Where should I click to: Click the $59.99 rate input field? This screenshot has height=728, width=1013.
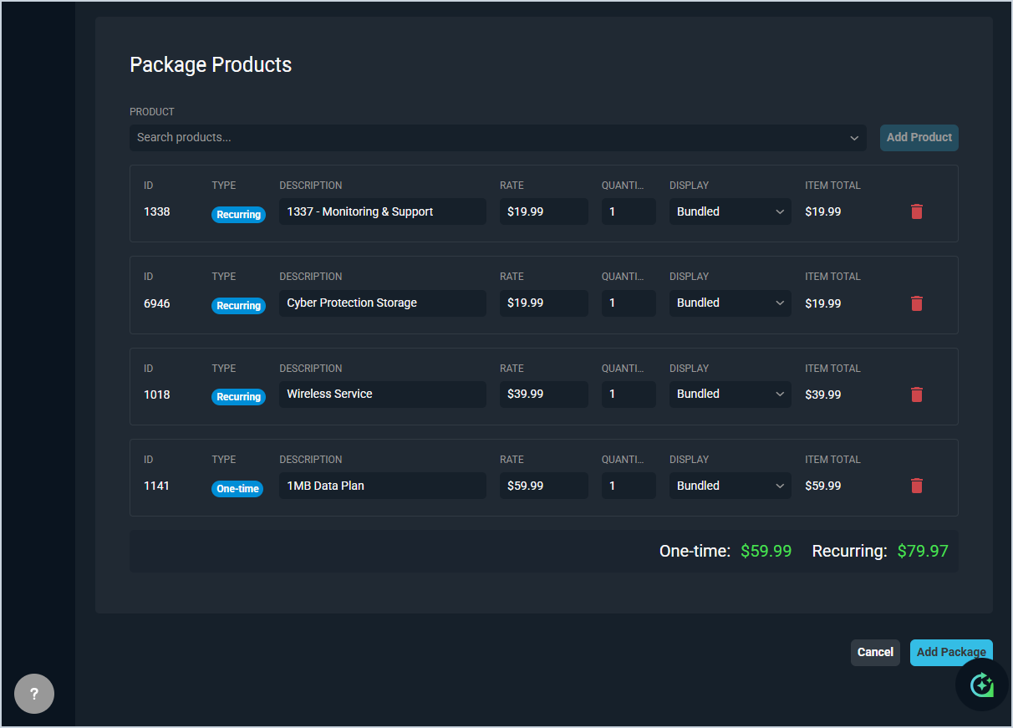click(x=543, y=486)
